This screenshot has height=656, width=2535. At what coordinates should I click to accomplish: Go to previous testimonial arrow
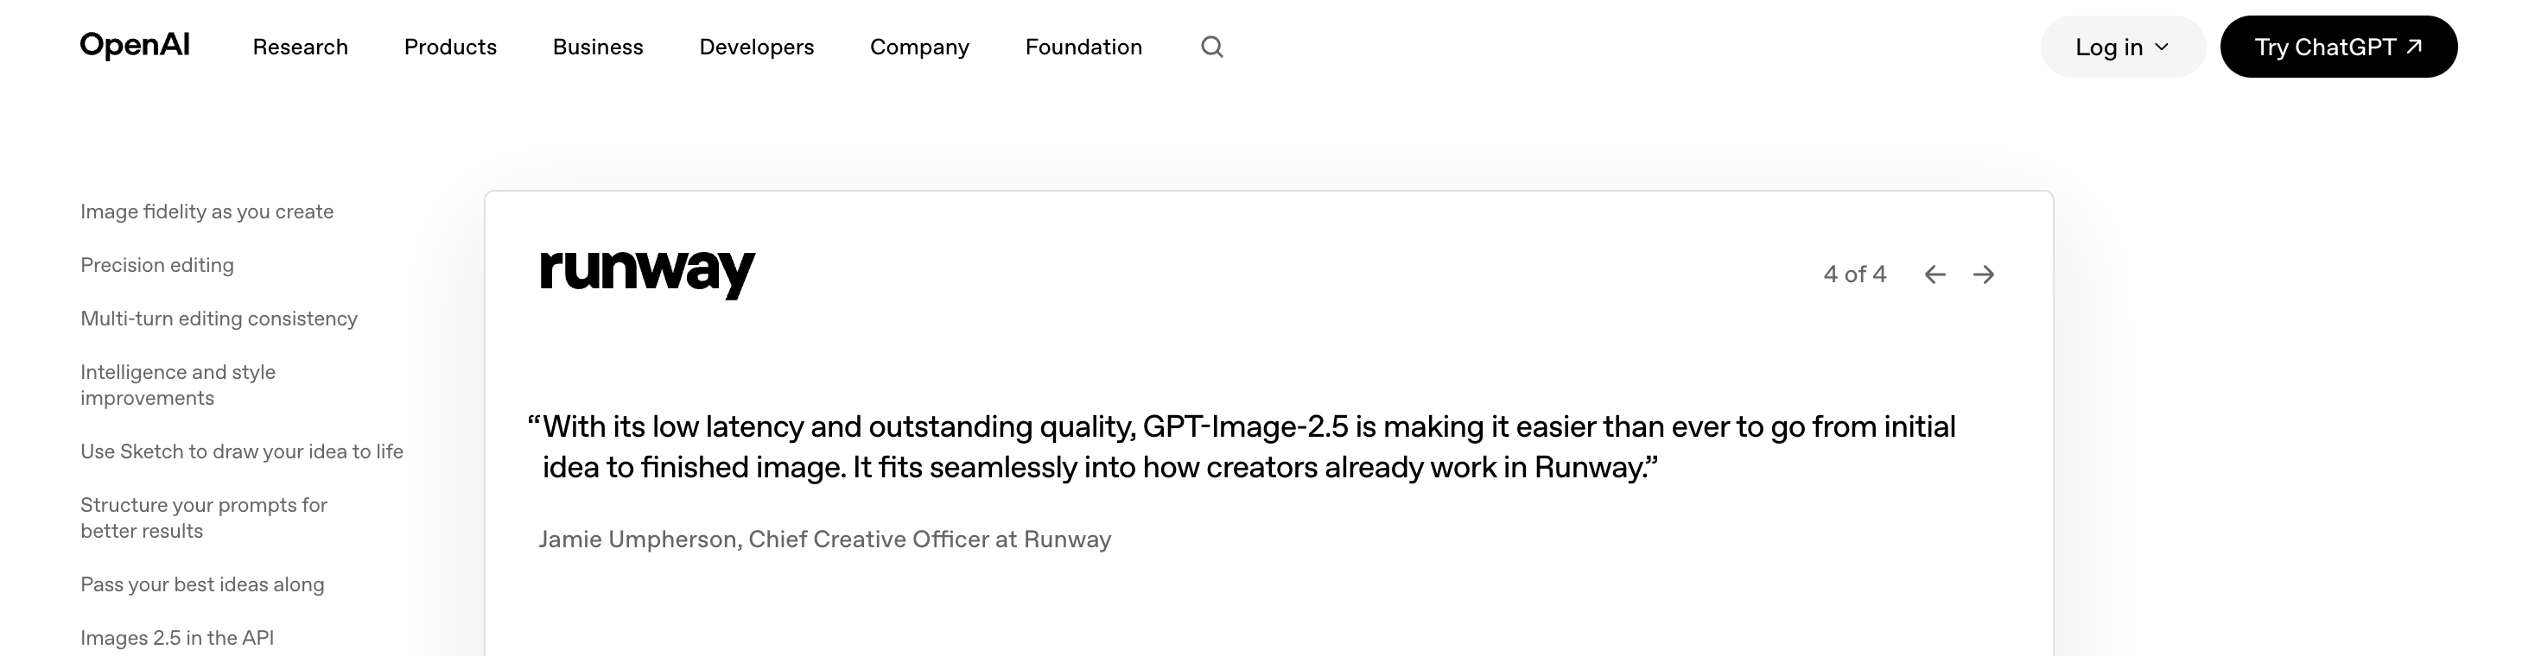coord(1935,274)
